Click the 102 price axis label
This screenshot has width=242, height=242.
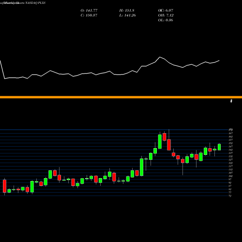[231, 176]
